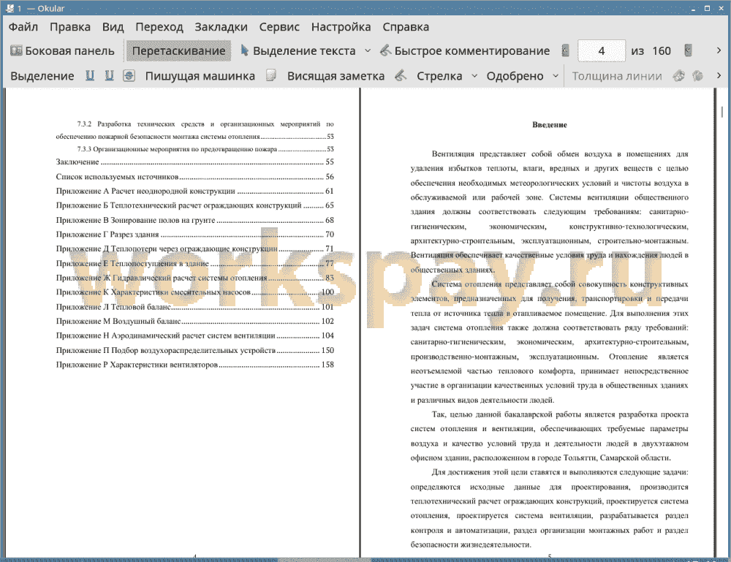Click the vertical scrollbar handle
Image resolution: width=731 pixels, height=562 pixels.
click(x=721, y=112)
